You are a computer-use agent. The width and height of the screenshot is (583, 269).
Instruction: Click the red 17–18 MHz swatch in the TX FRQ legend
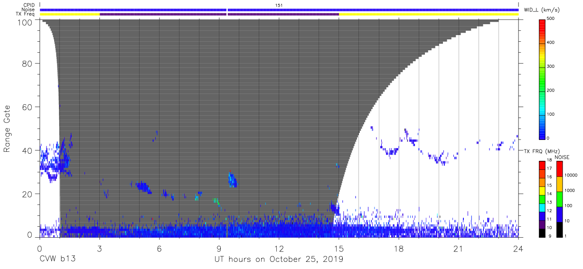(x=542, y=165)
